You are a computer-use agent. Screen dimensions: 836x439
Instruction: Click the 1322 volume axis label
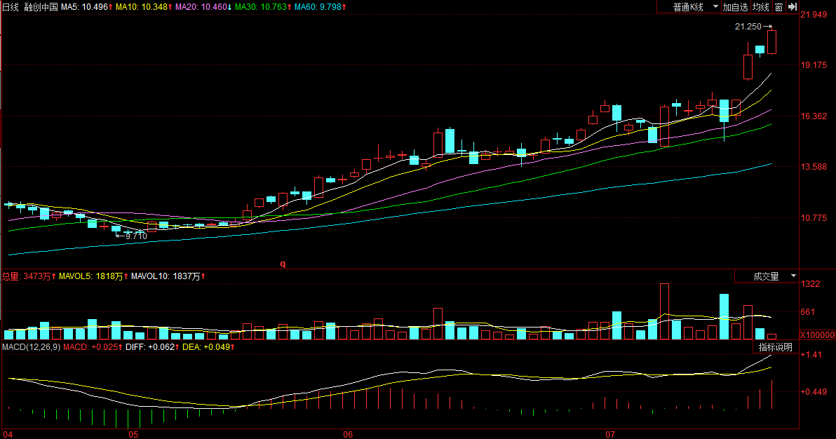[811, 284]
